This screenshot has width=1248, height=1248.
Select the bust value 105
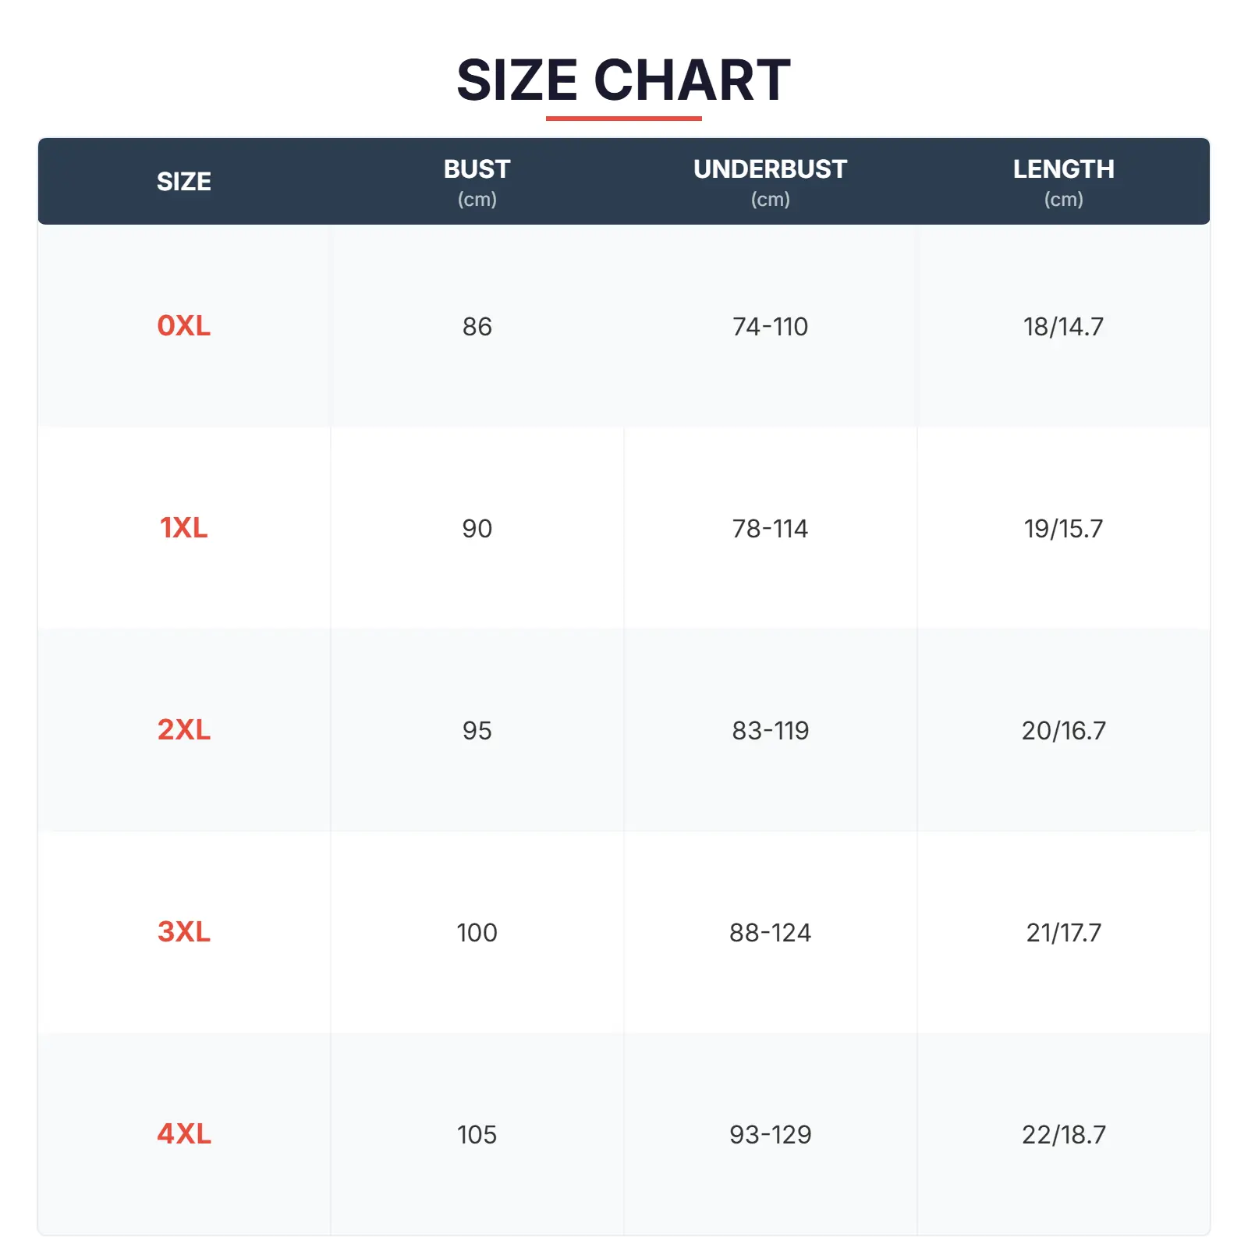pyautogui.click(x=477, y=1135)
